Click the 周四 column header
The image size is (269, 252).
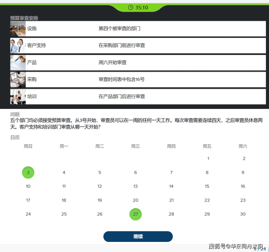(171, 146)
